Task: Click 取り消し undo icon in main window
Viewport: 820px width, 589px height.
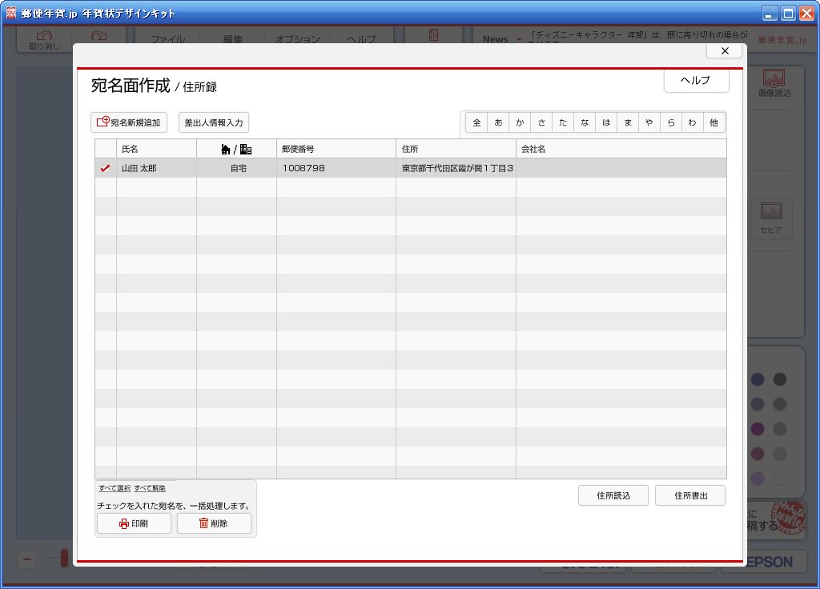Action: click(45, 39)
